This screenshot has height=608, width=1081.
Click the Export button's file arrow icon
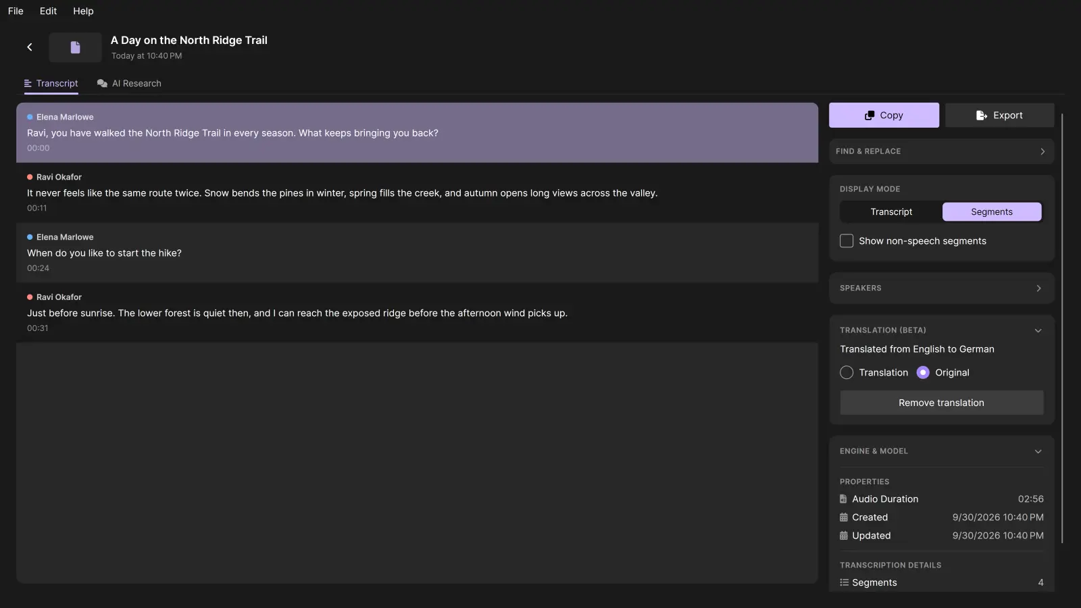[x=982, y=116]
